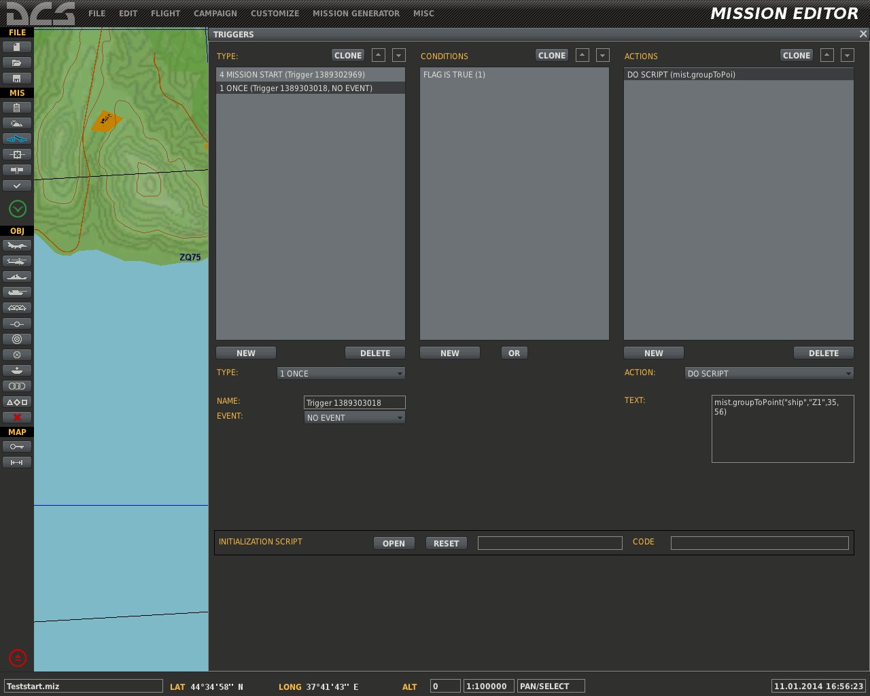Select the DO SCRIPT (mist.groupToPoi) action
The image size is (870, 696).
pyautogui.click(x=739, y=75)
